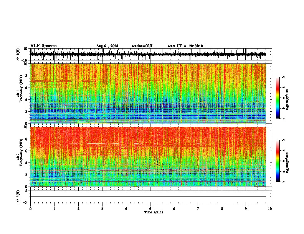The height and width of the screenshot is (234, 304).
Task: Click the "VLF Spectra" plot title
Action: click(x=43, y=46)
